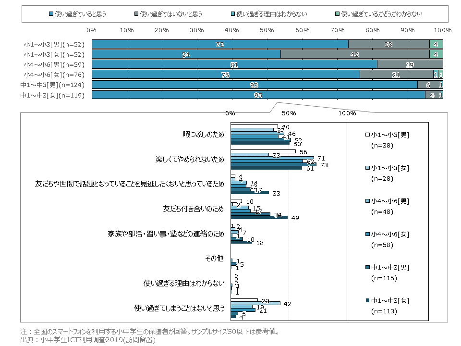Select the blue 95 bar for 中1～中3[女]
This screenshot has height=346, width=461.
coord(258,96)
